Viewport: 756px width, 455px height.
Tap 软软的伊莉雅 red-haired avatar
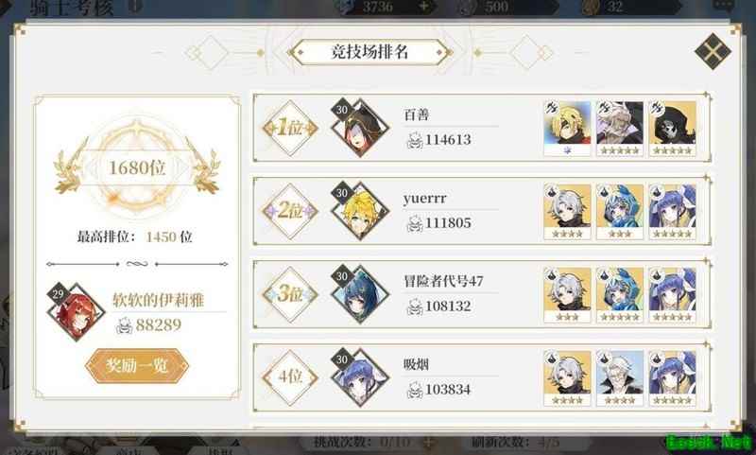pyautogui.click(x=76, y=312)
